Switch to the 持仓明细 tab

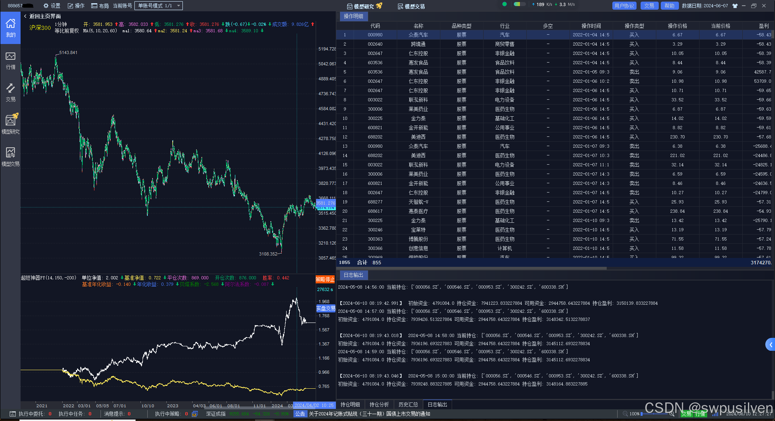(x=350, y=404)
